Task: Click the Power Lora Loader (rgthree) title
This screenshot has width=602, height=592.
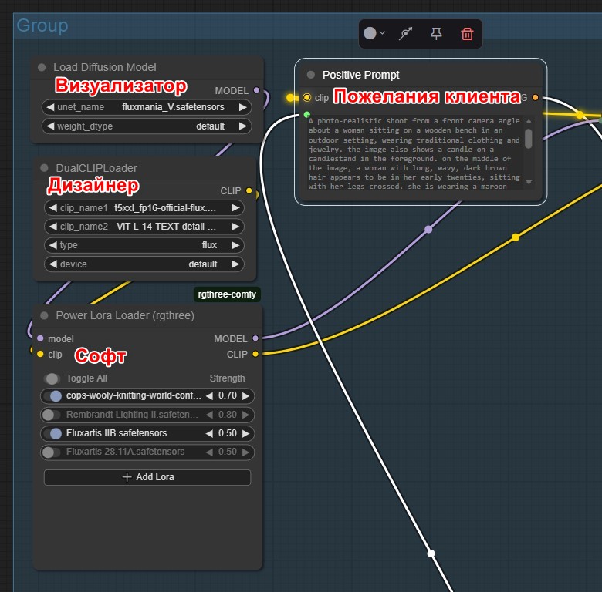Action: coord(125,315)
